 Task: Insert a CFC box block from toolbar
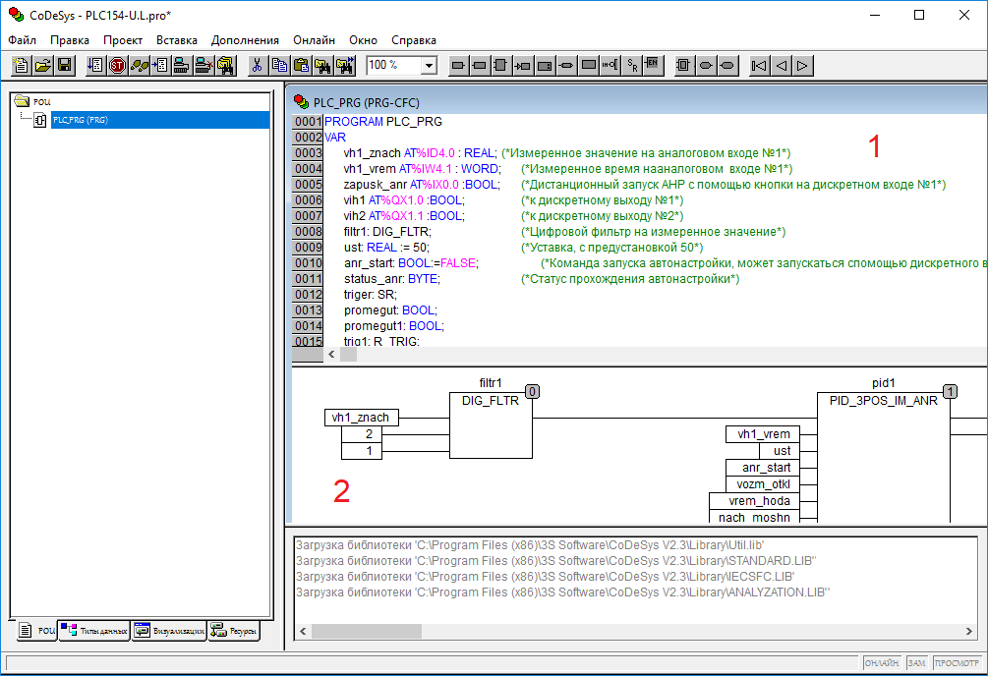coord(500,66)
